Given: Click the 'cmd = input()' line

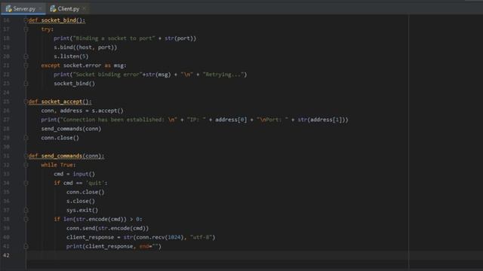Looking at the screenshot, I should (x=74, y=174).
